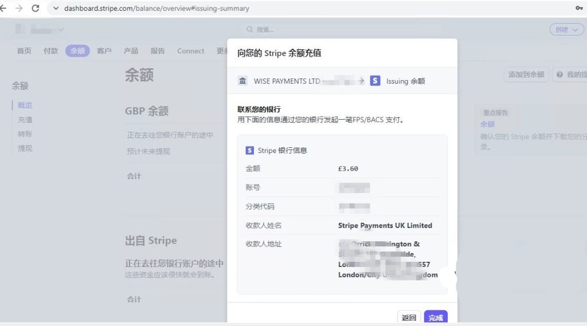Click WISE PAYMENTS LTD source account

click(x=287, y=81)
